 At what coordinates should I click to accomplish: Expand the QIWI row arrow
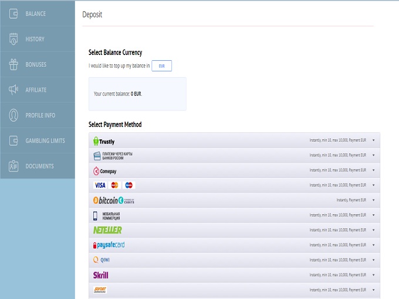[x=374, y=260]
